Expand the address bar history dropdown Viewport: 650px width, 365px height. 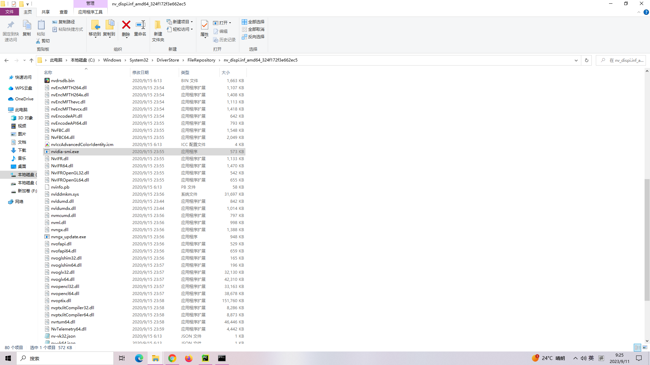tap(576, 60)
